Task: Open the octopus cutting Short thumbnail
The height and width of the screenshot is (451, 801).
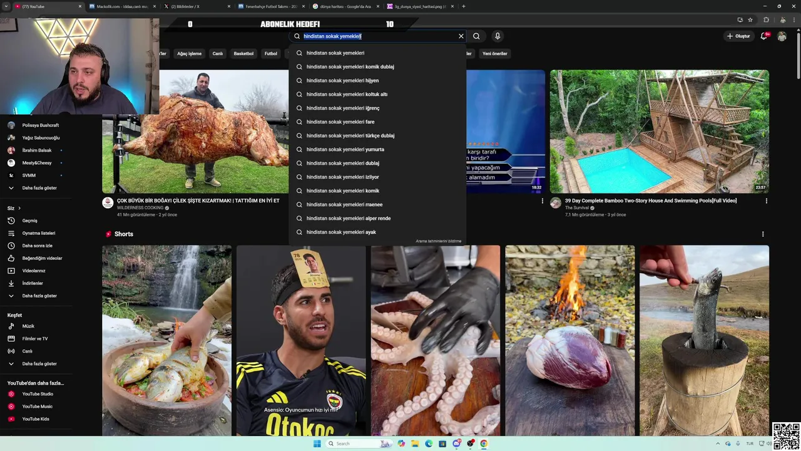Action: 436,341
